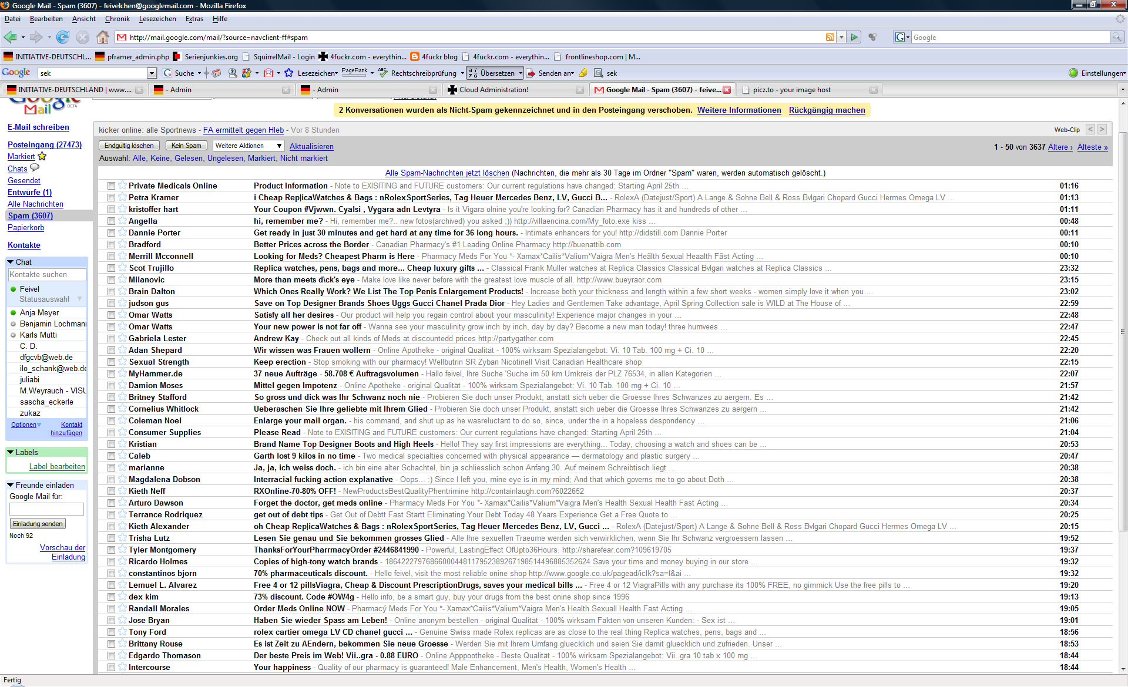The image size is (1128, 687).
Task: Collapse the Labels section
Action: pyautogui.click(x=11, y=452)
